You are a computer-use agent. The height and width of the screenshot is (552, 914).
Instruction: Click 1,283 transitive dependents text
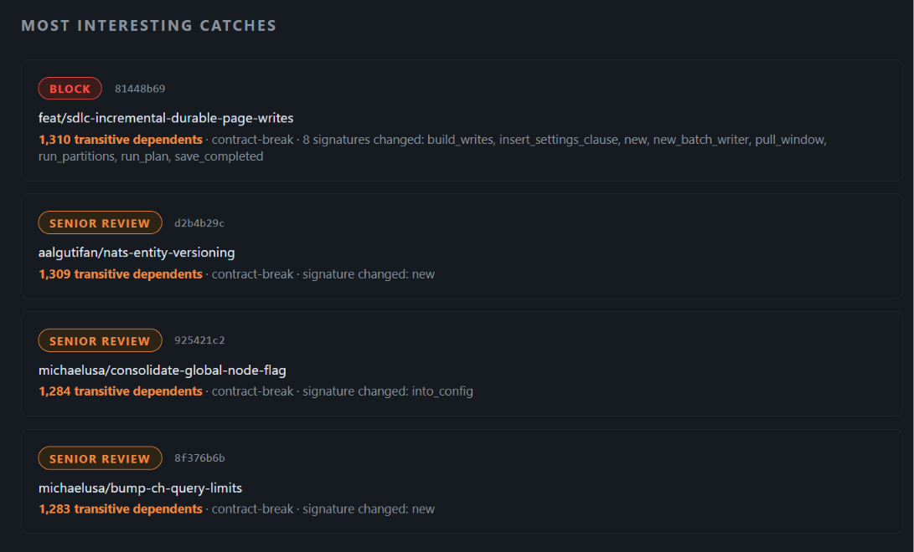click(121, 509)
